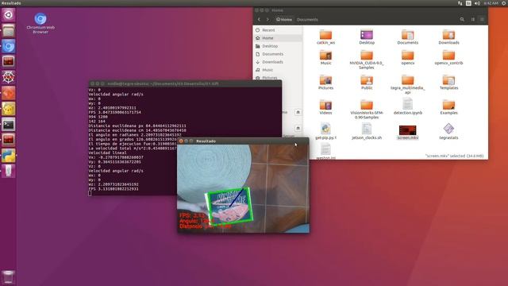Screen dimensions: 508x286
Task: Select the screen.mkv video file
Action: 407,133
